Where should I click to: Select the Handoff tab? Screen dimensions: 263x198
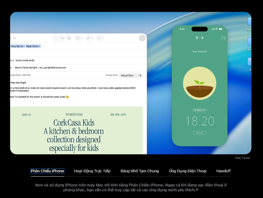click(x=223, y=171)
